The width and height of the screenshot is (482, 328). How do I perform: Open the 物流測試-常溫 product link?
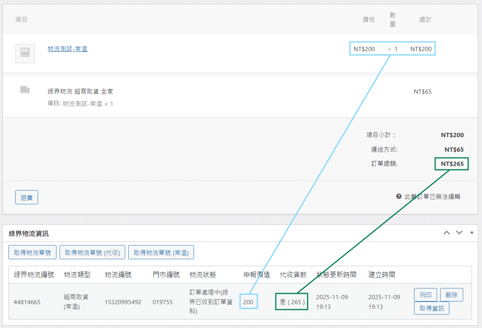point(67,49)
